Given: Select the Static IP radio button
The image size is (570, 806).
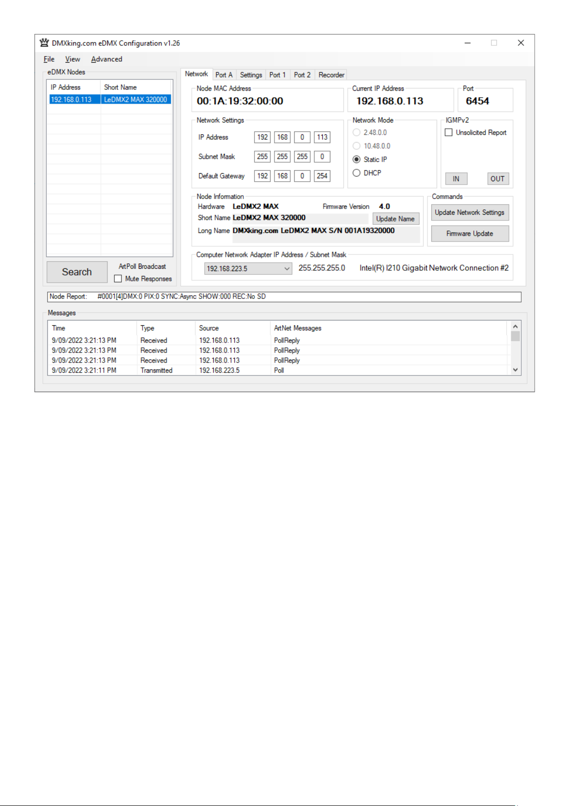Looking at the screenshot, I should pos(356,160).
